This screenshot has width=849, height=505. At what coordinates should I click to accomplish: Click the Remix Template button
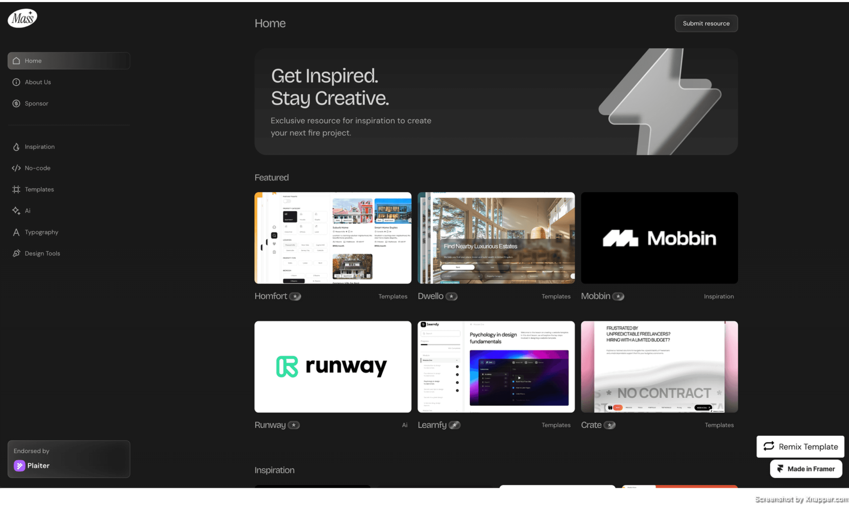point(800,447)
